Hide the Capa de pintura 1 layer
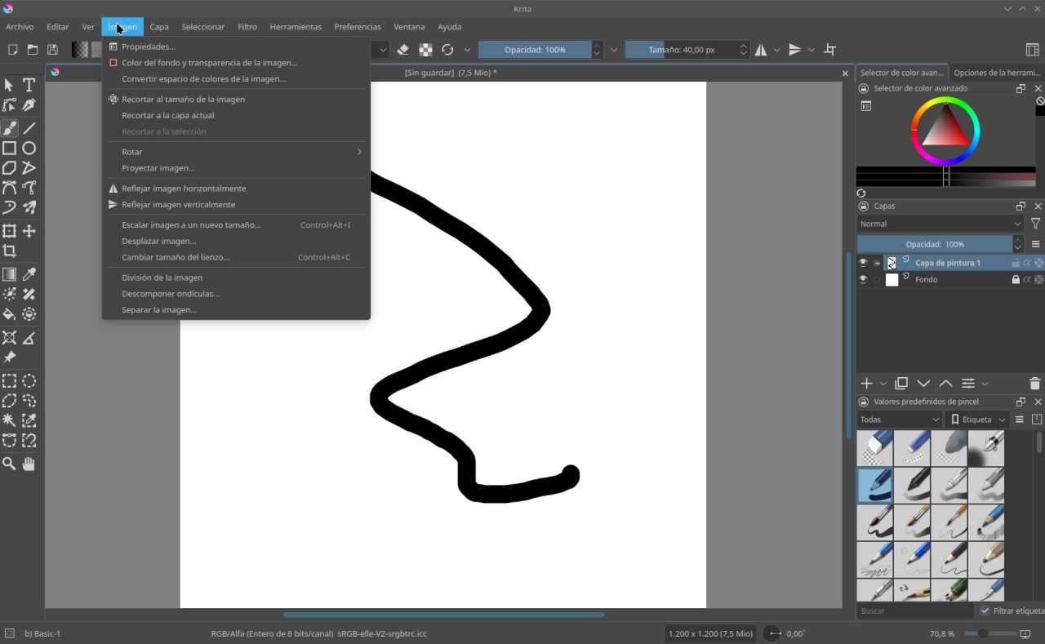The image size is (1045, 644). (863, 263)
